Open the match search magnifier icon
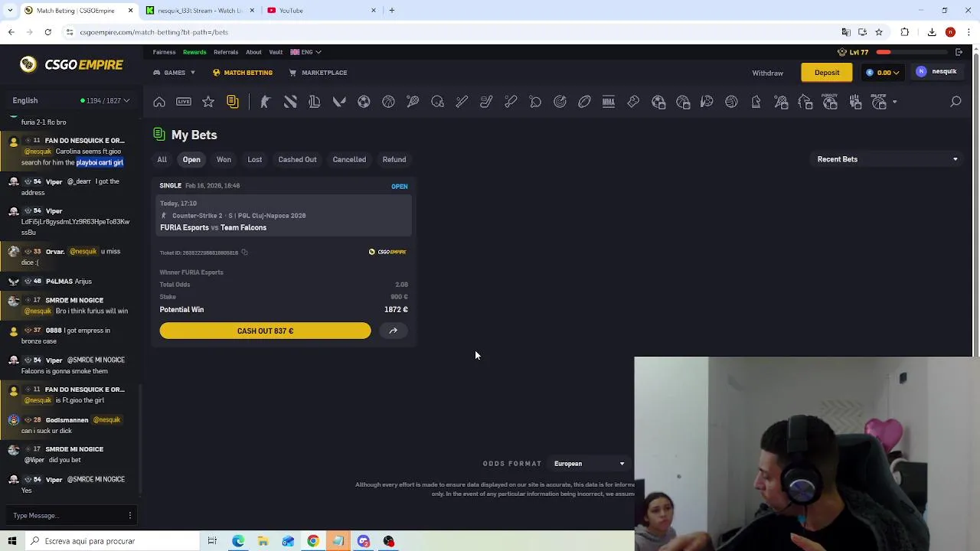Image resolution: width=980 pixels, height=551 pixels. pyautogui.click(x=955, y=102)
